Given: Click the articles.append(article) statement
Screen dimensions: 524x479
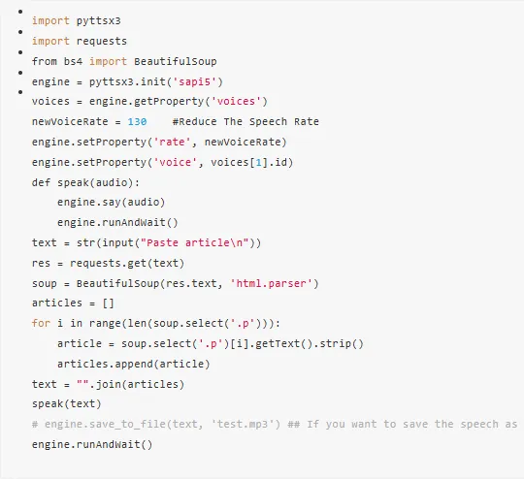Looking at the screenshot, I should click(133, 364).
